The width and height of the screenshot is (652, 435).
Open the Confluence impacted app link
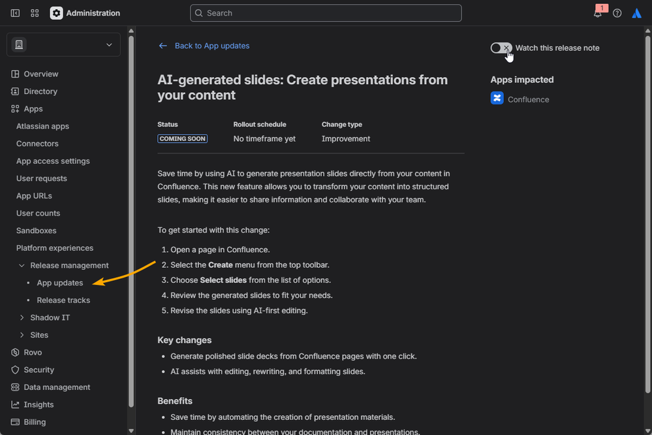pos(528,99)
